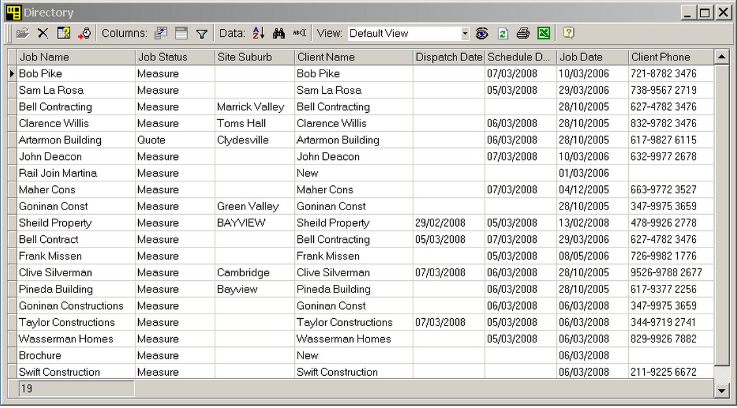Click the column chooser icon after Columns label
Screen dimensions: 737x408
pyautogui.click(x=161, y=33)
